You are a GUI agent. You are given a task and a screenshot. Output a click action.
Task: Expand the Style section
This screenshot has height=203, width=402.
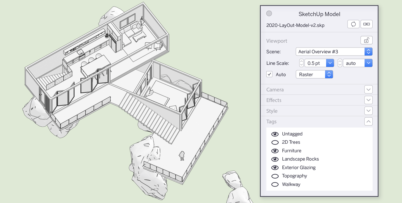[x=368, y=111]
